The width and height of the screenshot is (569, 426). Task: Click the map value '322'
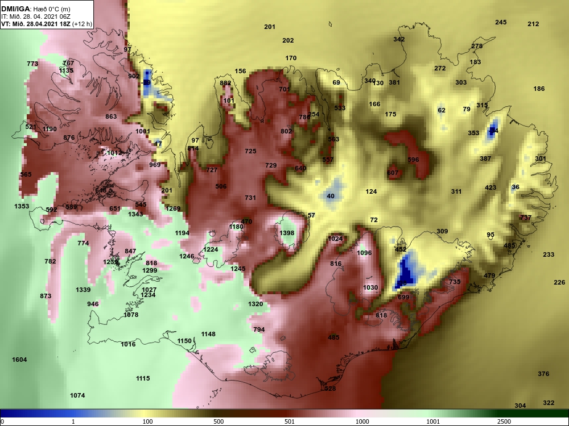tap(549, 403)
